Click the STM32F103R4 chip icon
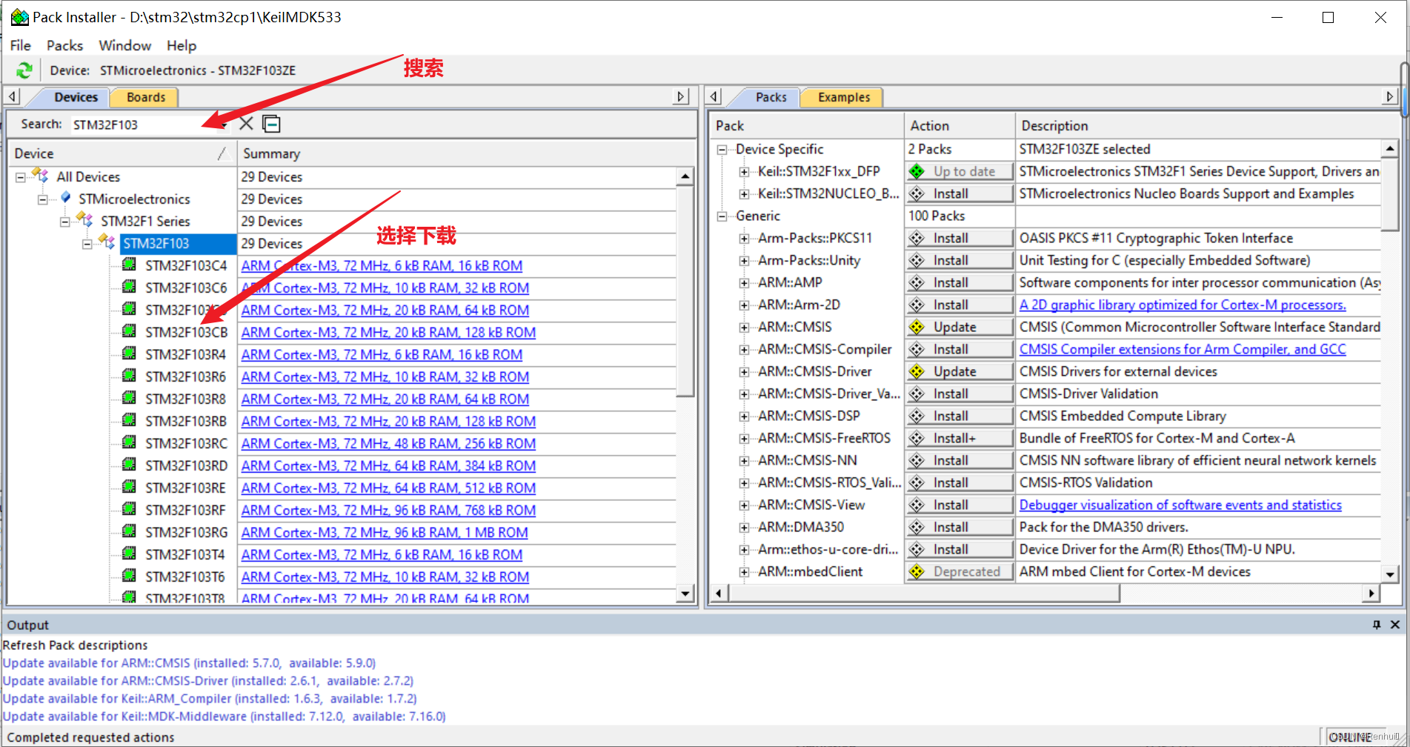1410x747 pixels. (x=129, y=353)
